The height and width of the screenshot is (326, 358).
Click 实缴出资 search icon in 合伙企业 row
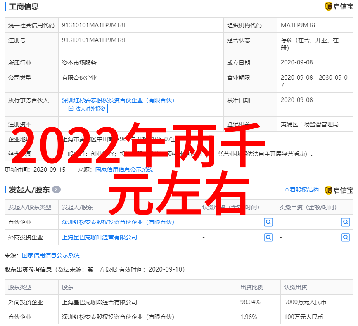click(x=346, y=222)
